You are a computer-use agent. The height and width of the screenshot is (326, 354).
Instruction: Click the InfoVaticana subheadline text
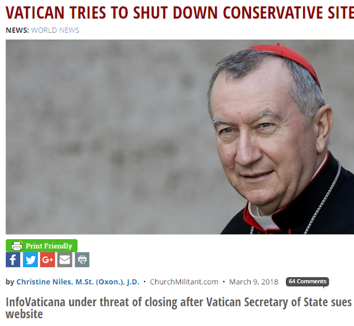coord(179,308)
